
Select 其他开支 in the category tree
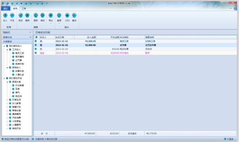coord(16,129)
